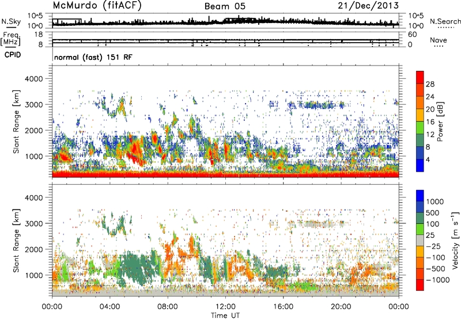Click the "-500" Velocity colorbar tick label

tap(436, 268)
